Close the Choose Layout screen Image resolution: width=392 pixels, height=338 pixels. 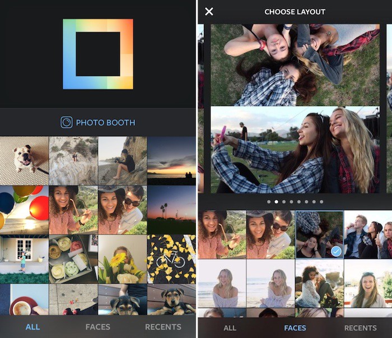tap(209, 12)
